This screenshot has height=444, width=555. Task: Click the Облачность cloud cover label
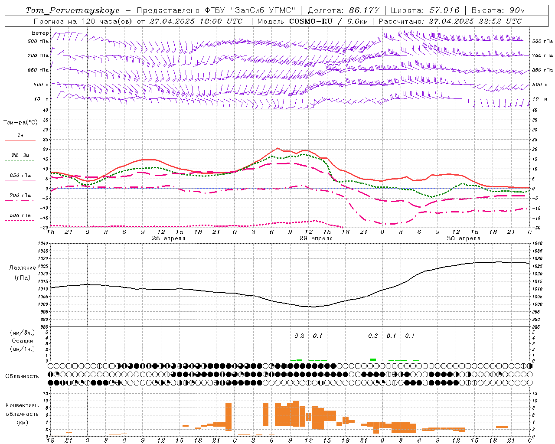click(x=22, y=376)
